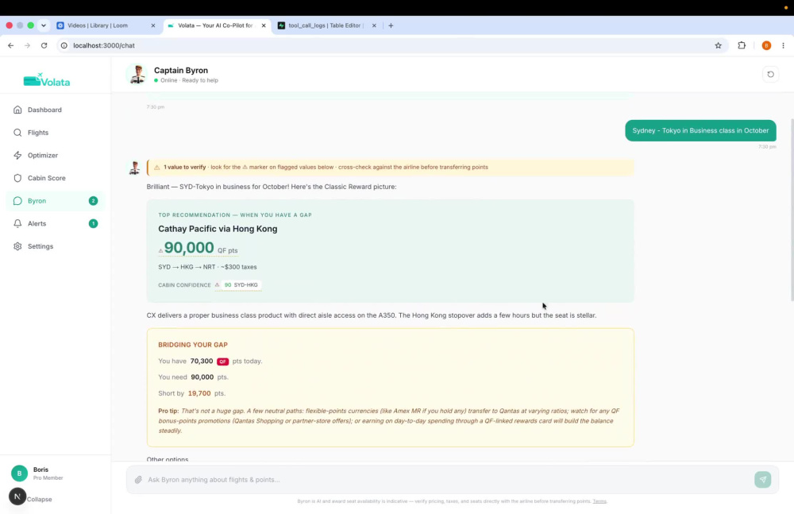Open the Dashboard sidebar item
This screenshot has height=514, width=794.
click(x=56, y=110)
